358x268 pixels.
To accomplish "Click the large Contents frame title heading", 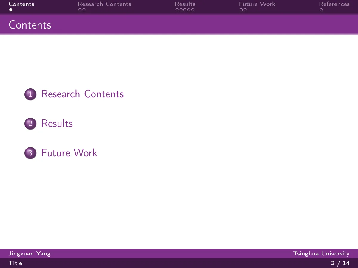I will pos(30,25).
